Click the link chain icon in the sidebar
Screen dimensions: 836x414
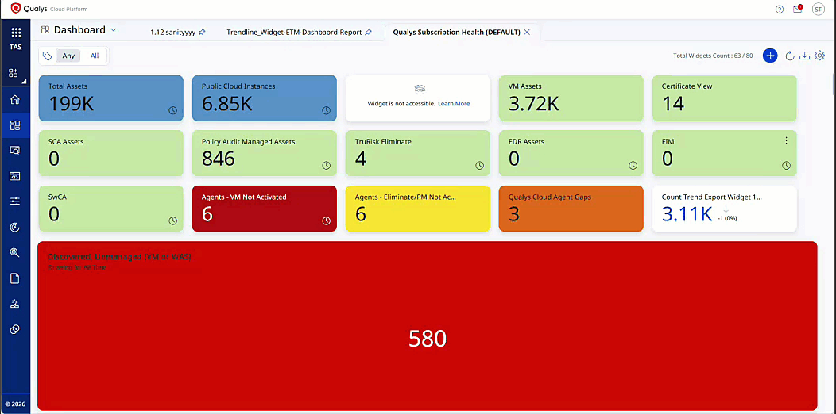coord(15,329)
